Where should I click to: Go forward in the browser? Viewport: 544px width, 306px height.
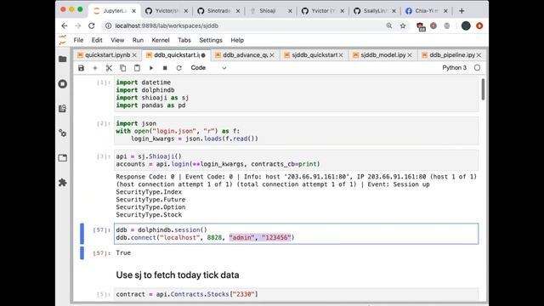click(78, 25)
